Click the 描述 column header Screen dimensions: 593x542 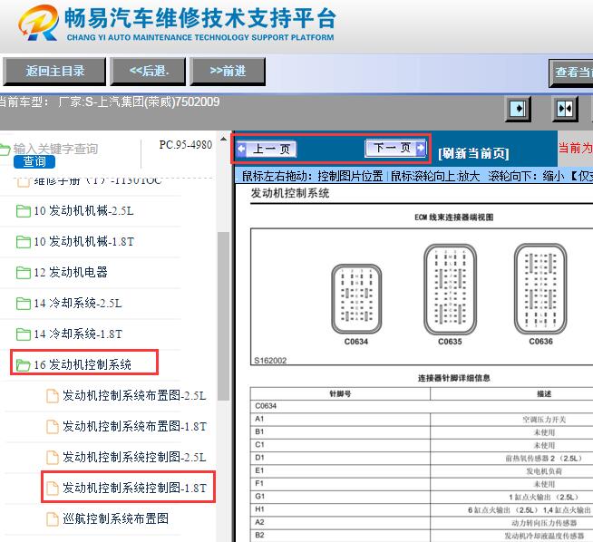coord(544,394)
